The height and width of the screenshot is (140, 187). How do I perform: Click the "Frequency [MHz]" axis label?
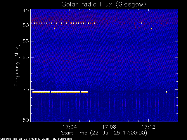(17, 65)
